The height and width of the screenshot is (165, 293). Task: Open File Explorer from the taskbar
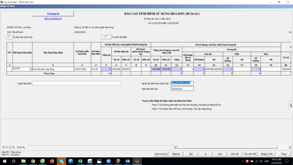point(23,161)
